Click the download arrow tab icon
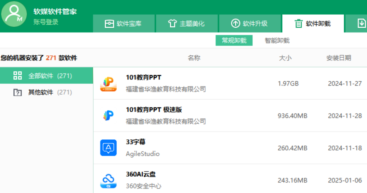This screenshot has width=367, height=193. coord(362,23)
